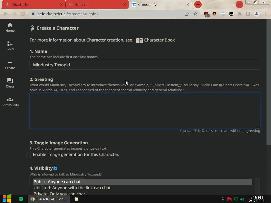Close the Character.AI tab
The image size is (271, 203).
point(188,5)
